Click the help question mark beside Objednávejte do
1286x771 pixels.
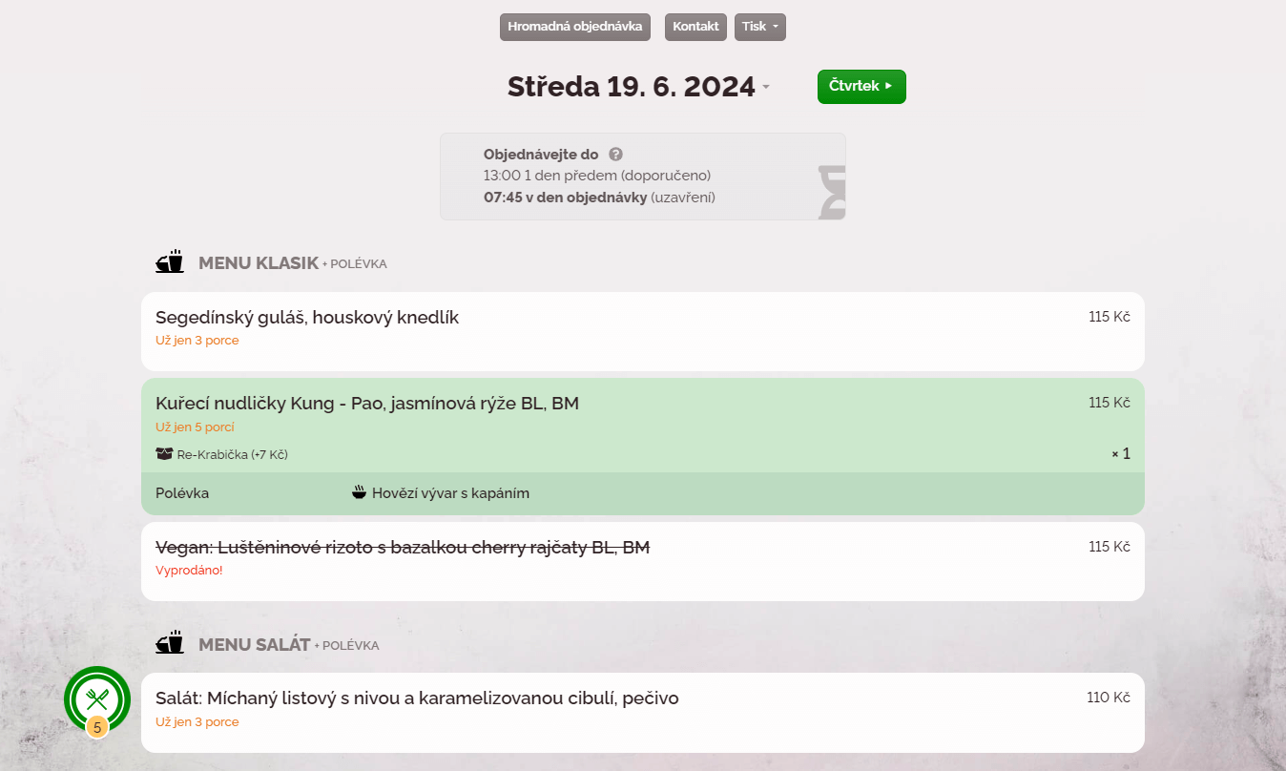tap(616, 155)
